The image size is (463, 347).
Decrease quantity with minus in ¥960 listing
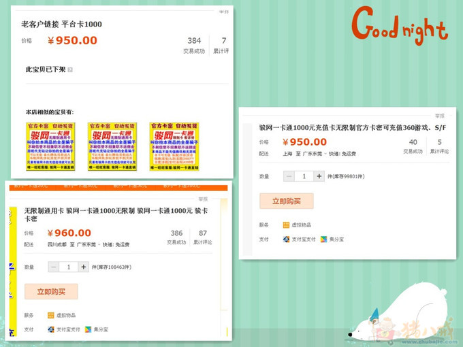(54, 267)
